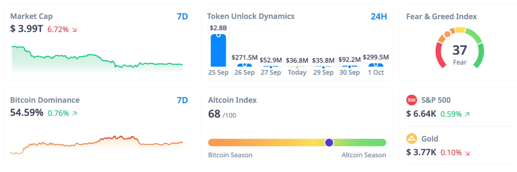The height and width of the screenshot is (172, 517).
Task: Open the Altcoin Index title link
Action: coord(232,100)
